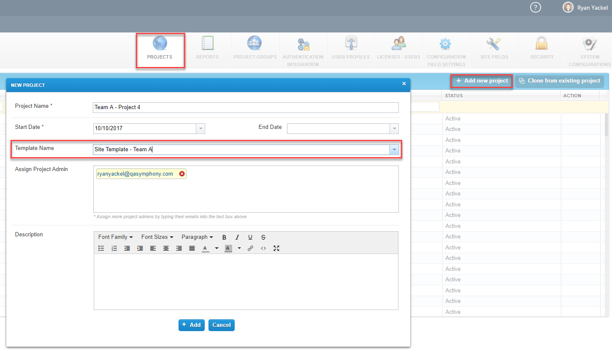612x353 pixels.
Task: Toggle italic formatting in description editor
Action: [x=237, y=237]
